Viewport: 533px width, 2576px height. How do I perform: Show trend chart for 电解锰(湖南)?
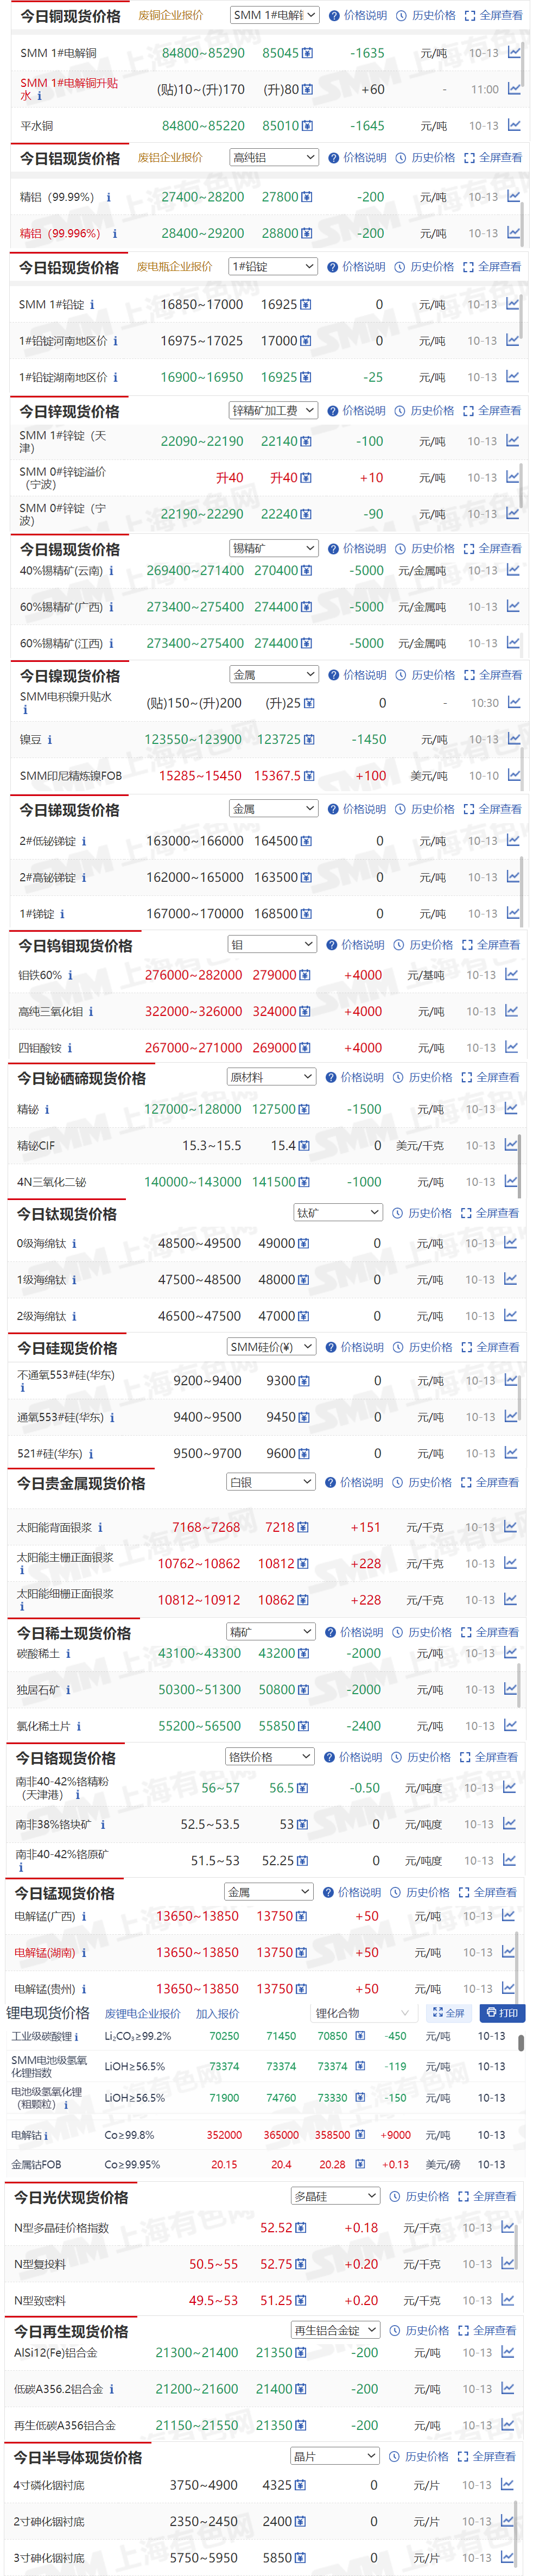[508, 1952]
